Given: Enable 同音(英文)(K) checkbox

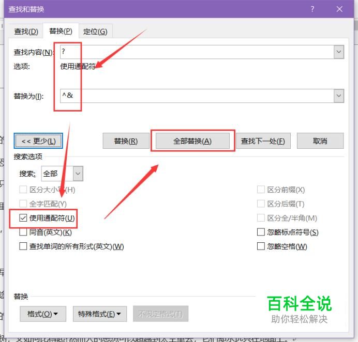Looking at the screenshot, I should tap(23, 232).
